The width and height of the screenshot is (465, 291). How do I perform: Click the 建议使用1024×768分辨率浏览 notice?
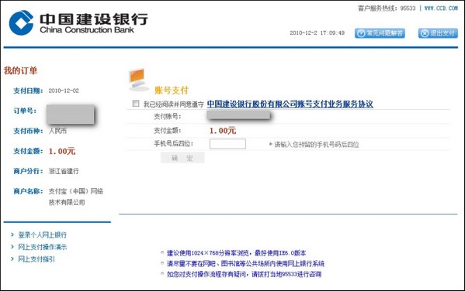point(236,253)
